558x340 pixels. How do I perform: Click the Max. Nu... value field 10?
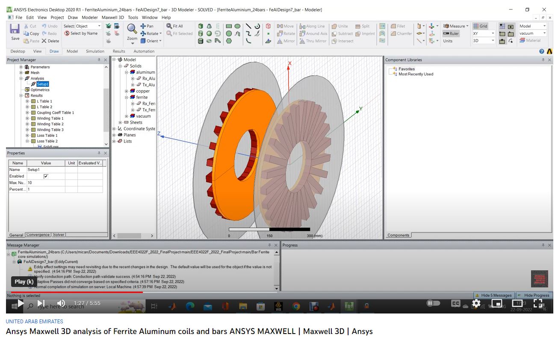(x=46, y=183)
